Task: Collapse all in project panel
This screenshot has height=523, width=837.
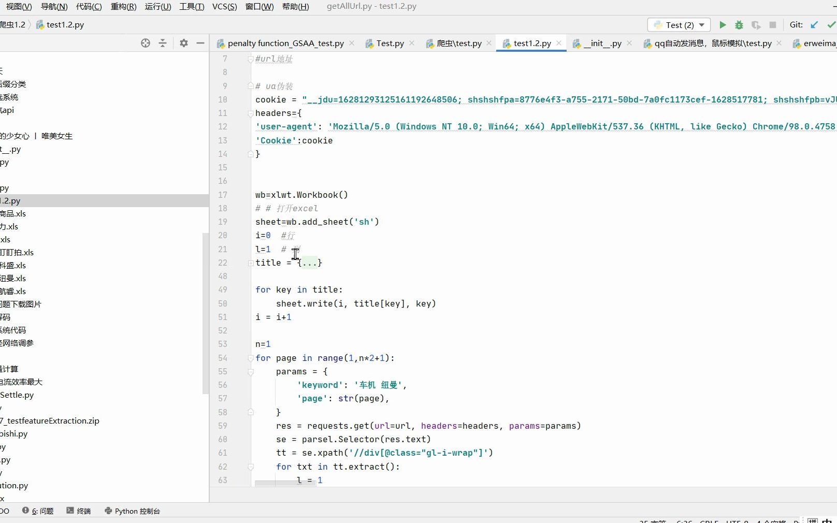Action: 163,43
